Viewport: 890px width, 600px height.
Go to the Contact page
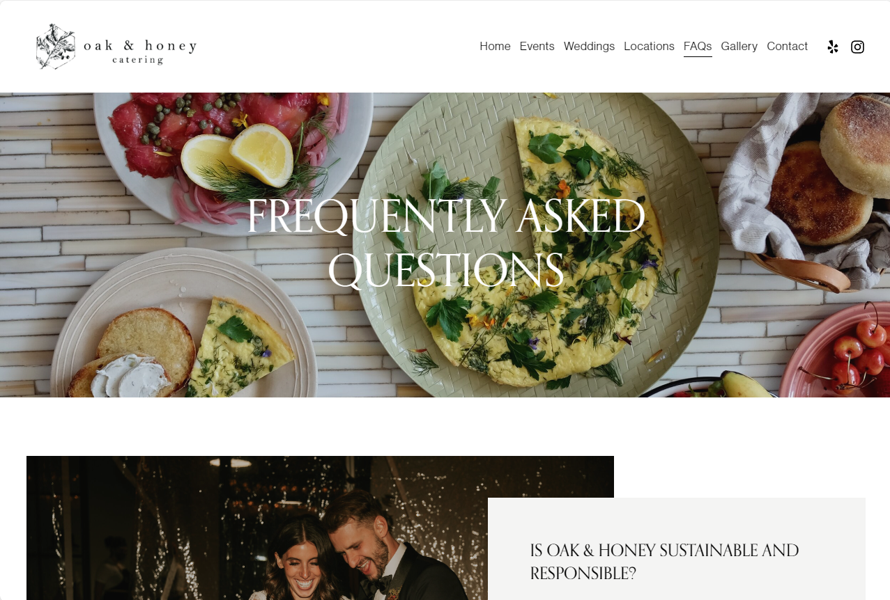point(787,46)
